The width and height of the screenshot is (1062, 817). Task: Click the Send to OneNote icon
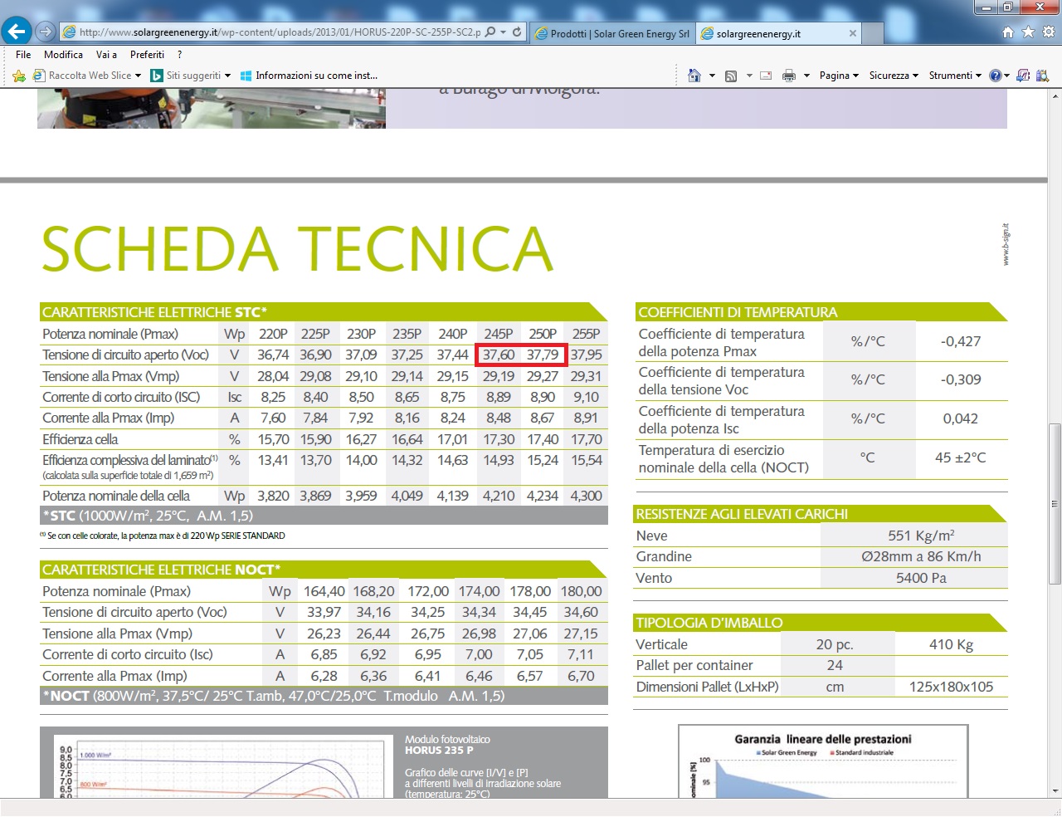(1023, 76)
